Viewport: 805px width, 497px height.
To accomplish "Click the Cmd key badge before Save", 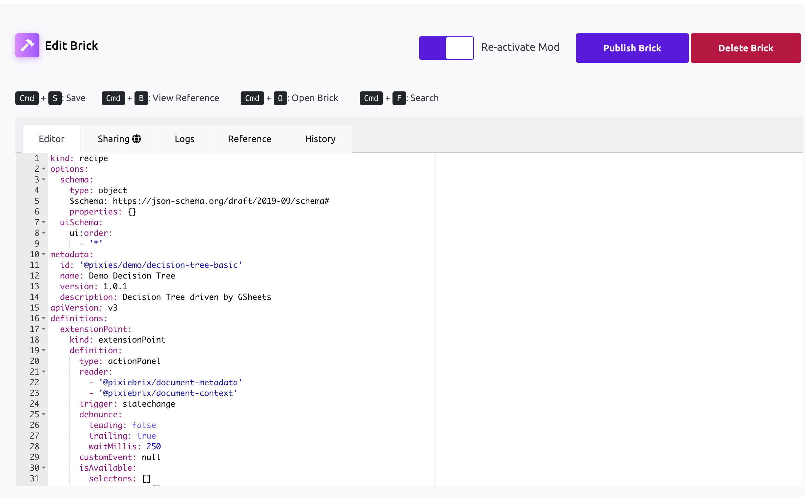I will coord(27,98).
